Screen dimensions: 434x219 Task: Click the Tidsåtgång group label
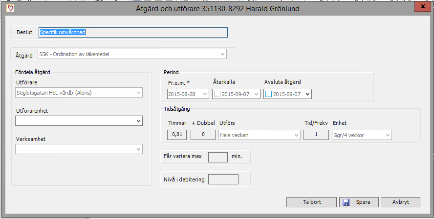[177, 109]
